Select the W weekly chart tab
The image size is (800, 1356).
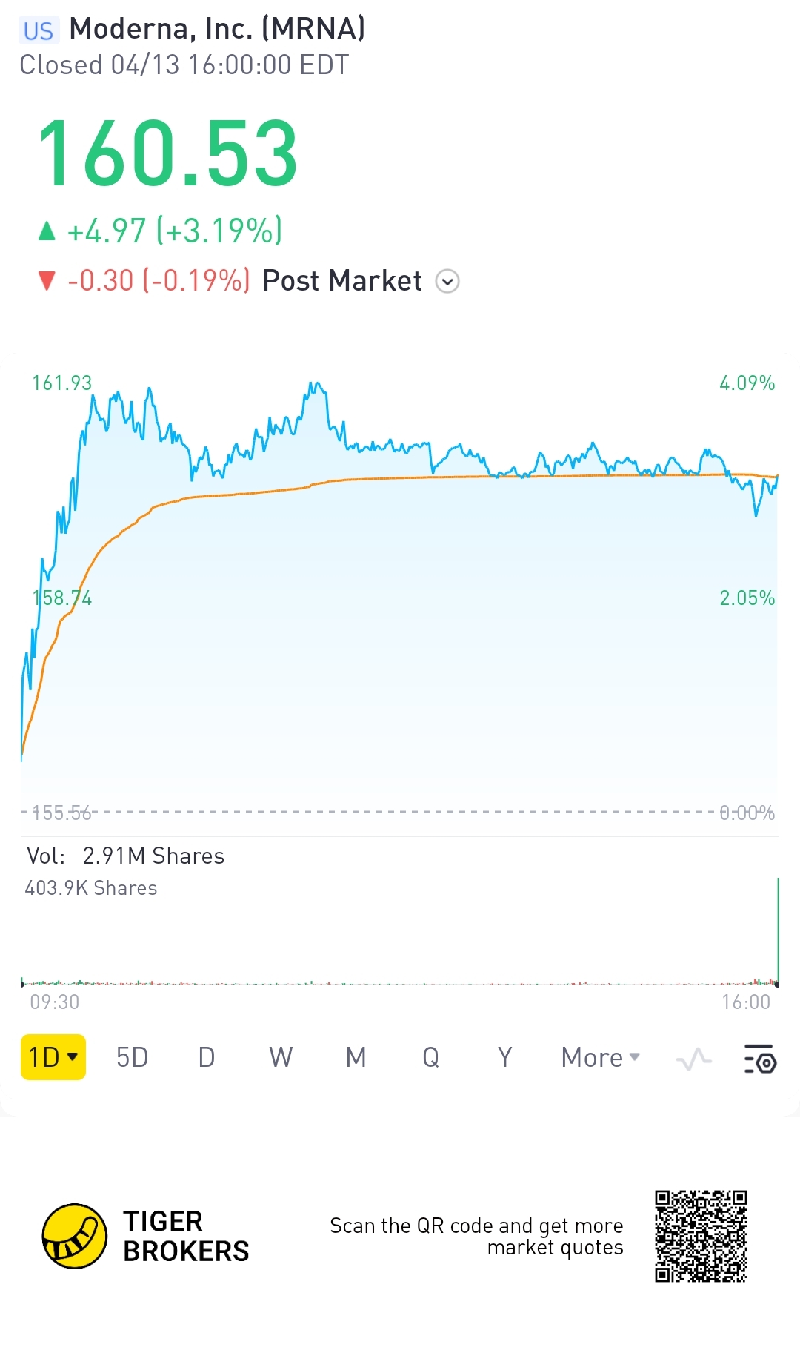[281, 1057]
